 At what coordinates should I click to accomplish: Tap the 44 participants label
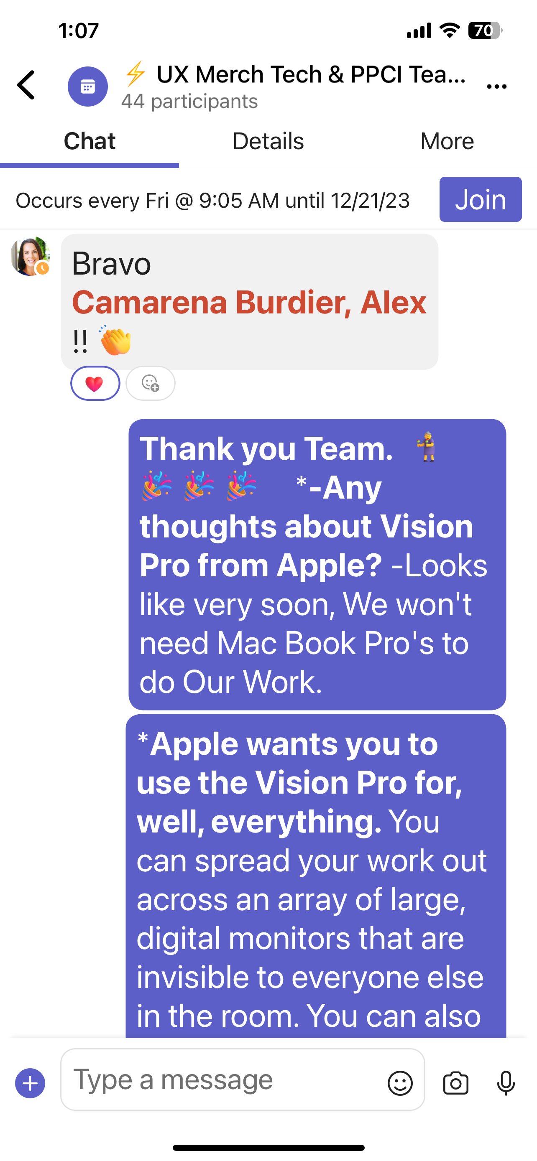click(x=189, y=102)
